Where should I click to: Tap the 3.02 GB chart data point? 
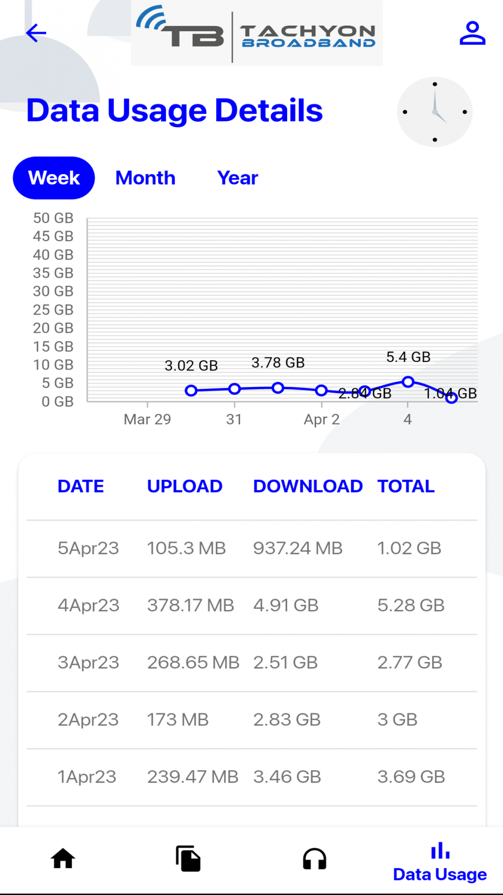tap(191, 391)
